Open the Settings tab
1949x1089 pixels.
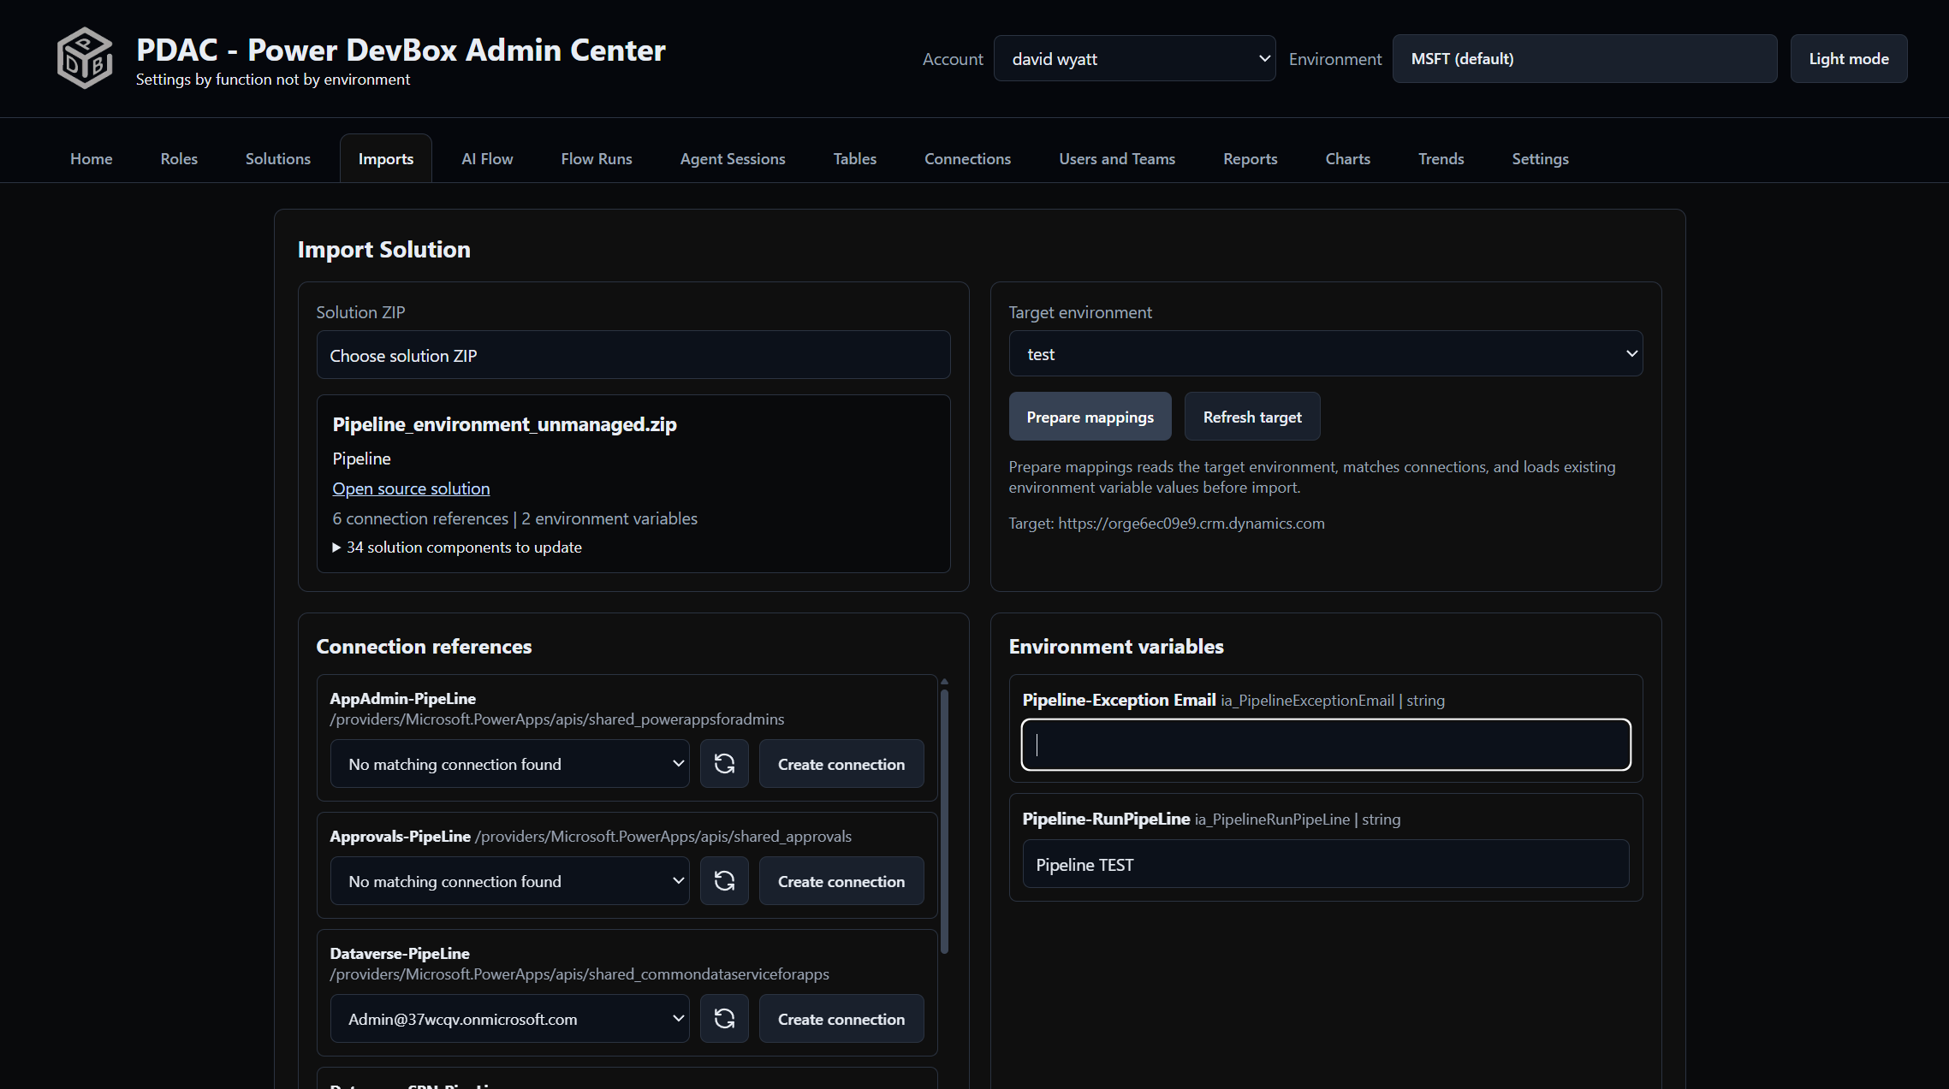1541,158
